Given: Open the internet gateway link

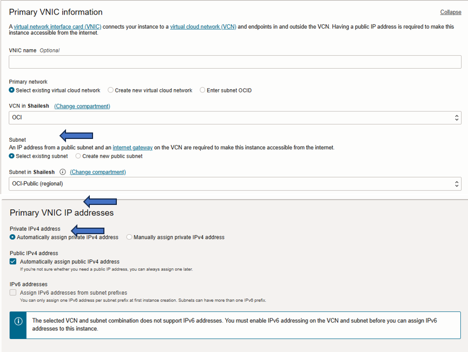Looking at the screenshot, I should pyautogui.click(x=133, y=147).
